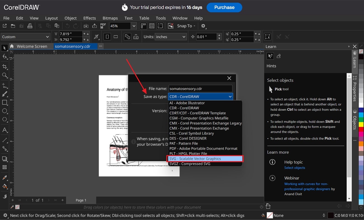364x220 pixels.
Task: Toggle Snap Off button
Action: tap(171, 26)
